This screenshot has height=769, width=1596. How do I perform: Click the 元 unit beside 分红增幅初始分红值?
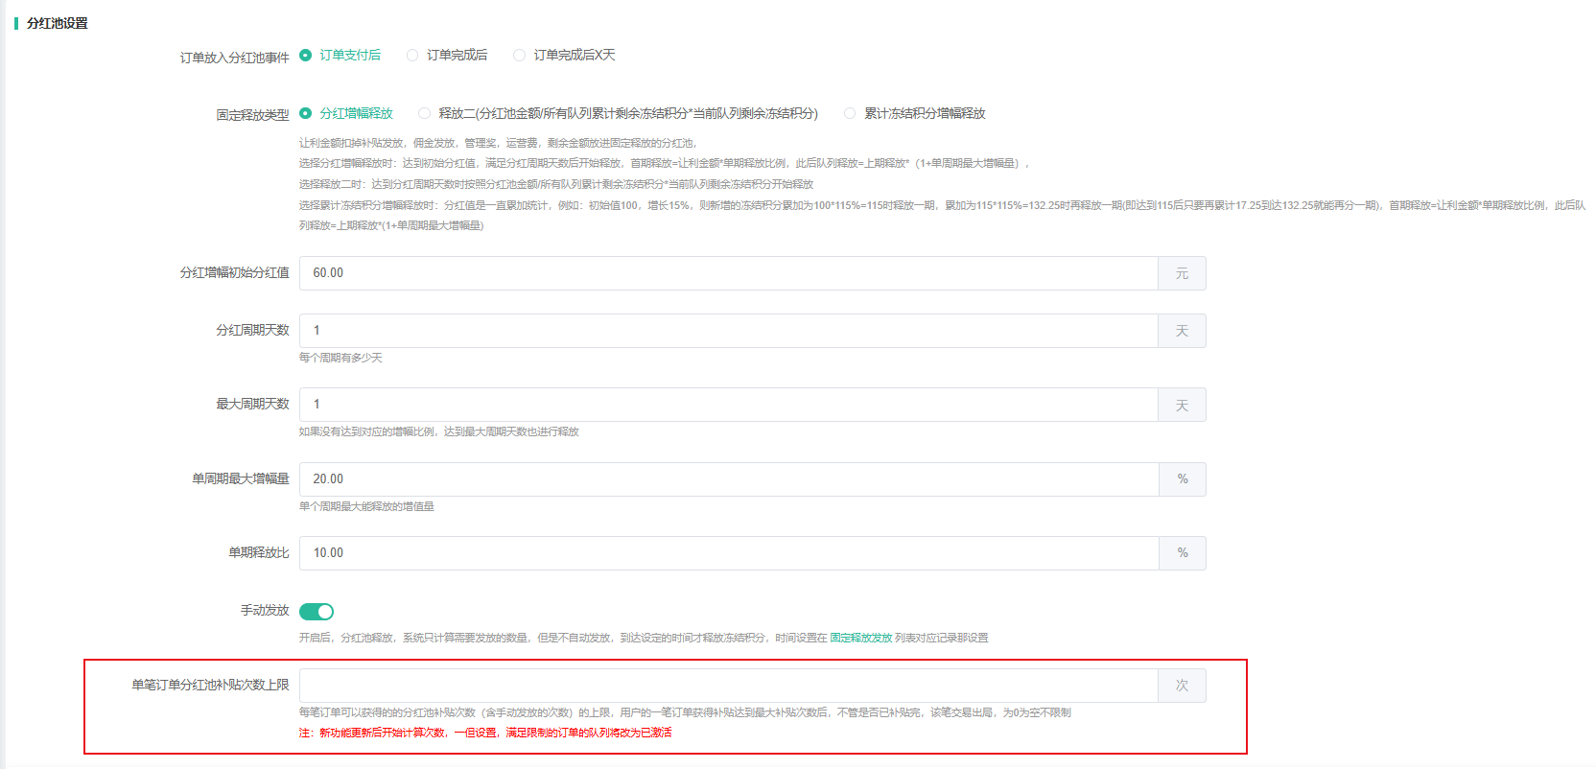click(1183, 273)
